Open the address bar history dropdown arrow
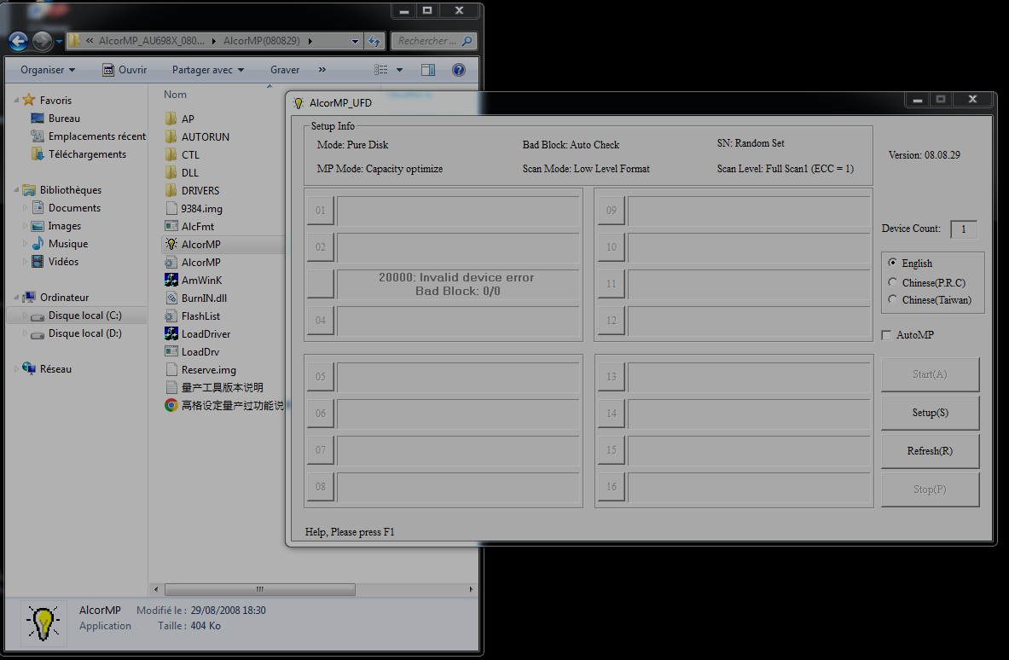 (x=355, y=41)
